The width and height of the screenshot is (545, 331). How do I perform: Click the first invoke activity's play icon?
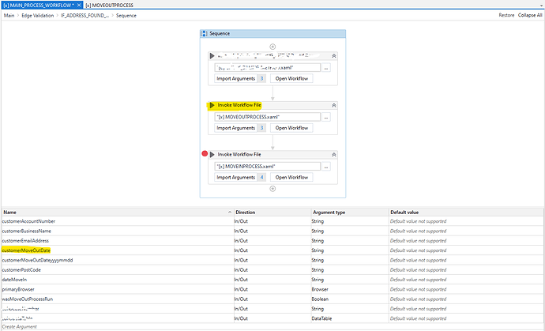[x=212, y=56]
